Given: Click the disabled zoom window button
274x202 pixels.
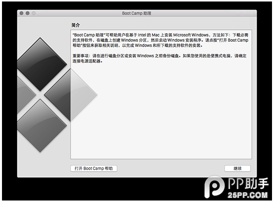Looking at the screenshot, I should click(34, 13).
